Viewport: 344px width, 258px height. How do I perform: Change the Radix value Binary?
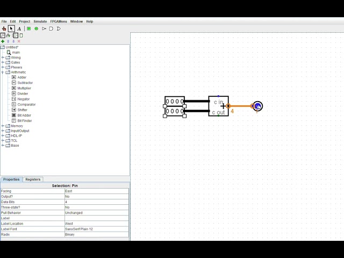tap(97, 234)
